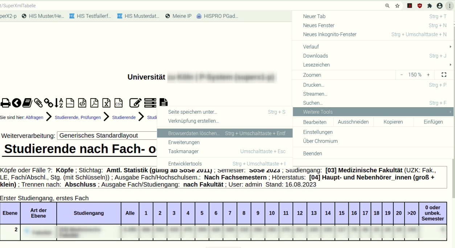Open Über Chromium menu entry
Image resolution: width=455 pixels, height=248 pixels.
point(373,141)
